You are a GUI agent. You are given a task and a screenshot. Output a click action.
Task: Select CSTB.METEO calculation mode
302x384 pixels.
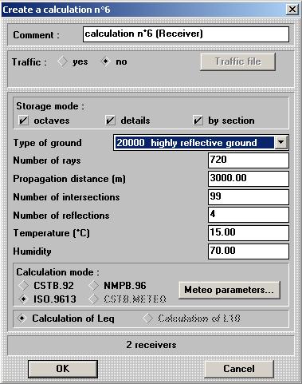tap(93, 299)
